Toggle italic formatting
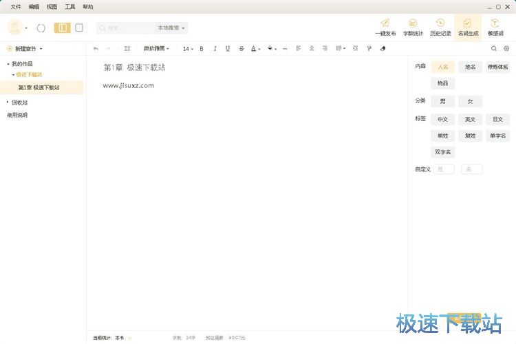The height and width of the screenshot is (344, 516). coord(215,49)
